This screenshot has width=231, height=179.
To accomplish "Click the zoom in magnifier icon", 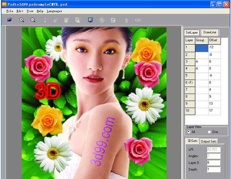I will coord(22,20).
